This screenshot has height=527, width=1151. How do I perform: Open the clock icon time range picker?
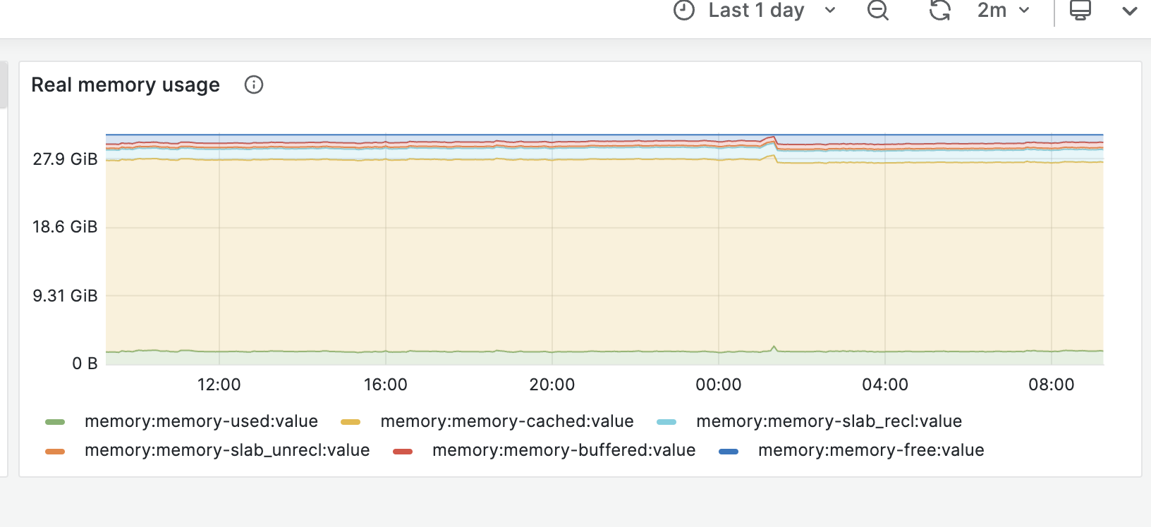click(x=684, y=10)
